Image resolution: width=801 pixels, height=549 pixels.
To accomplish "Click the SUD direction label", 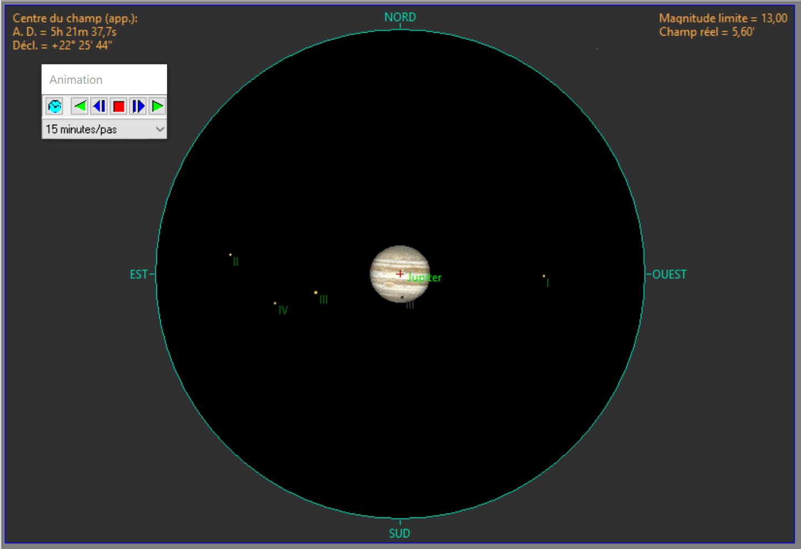I will point(399,533).
